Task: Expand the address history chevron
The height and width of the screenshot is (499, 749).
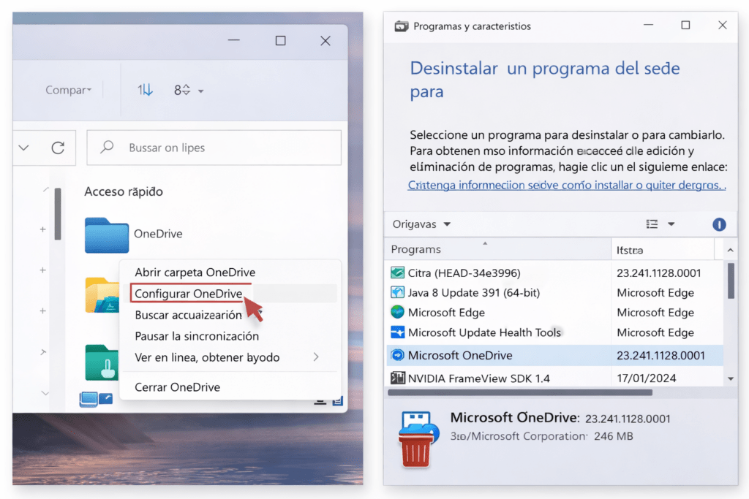Action: [x=24, y=148]
